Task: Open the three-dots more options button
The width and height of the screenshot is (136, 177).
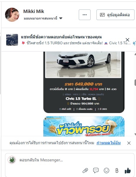Action: pos(85,15)
